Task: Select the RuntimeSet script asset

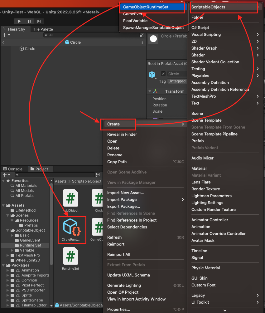Action: [x=70, y=259]
